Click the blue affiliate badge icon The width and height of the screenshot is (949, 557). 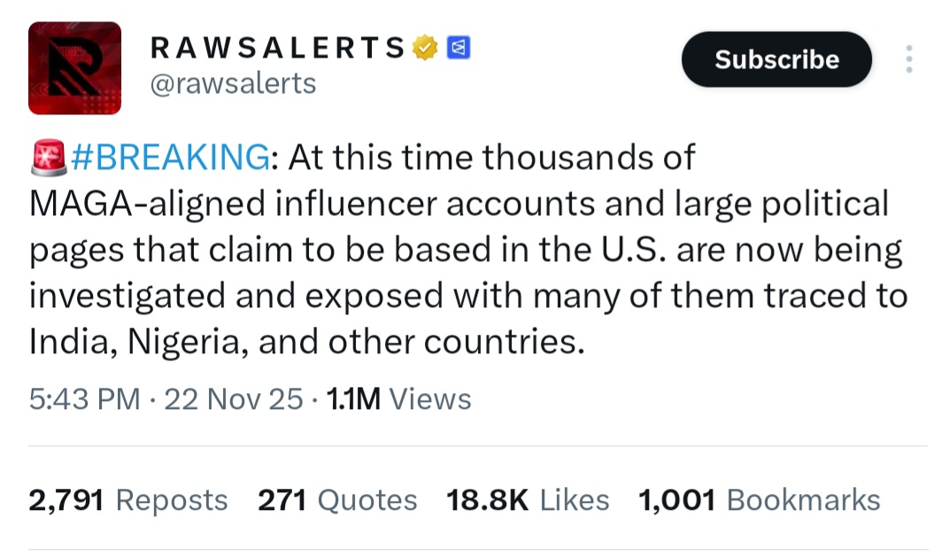pos(458,47)
